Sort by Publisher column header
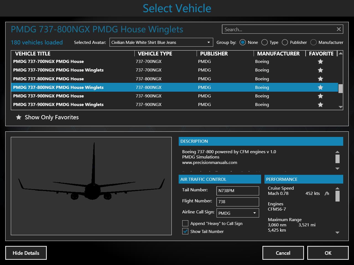 [x=225, y=54]
